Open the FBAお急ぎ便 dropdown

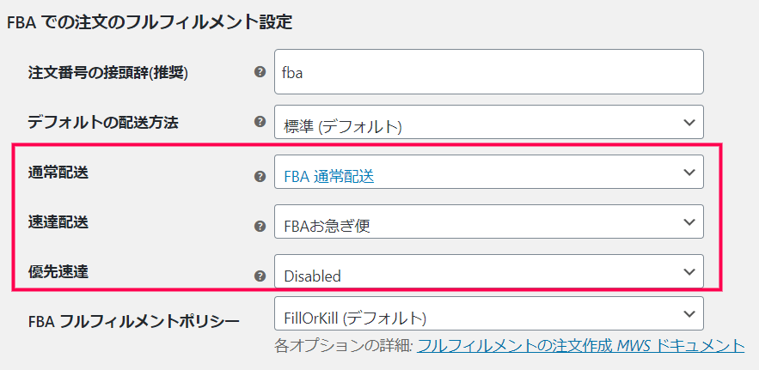click(x=488, y=222)
